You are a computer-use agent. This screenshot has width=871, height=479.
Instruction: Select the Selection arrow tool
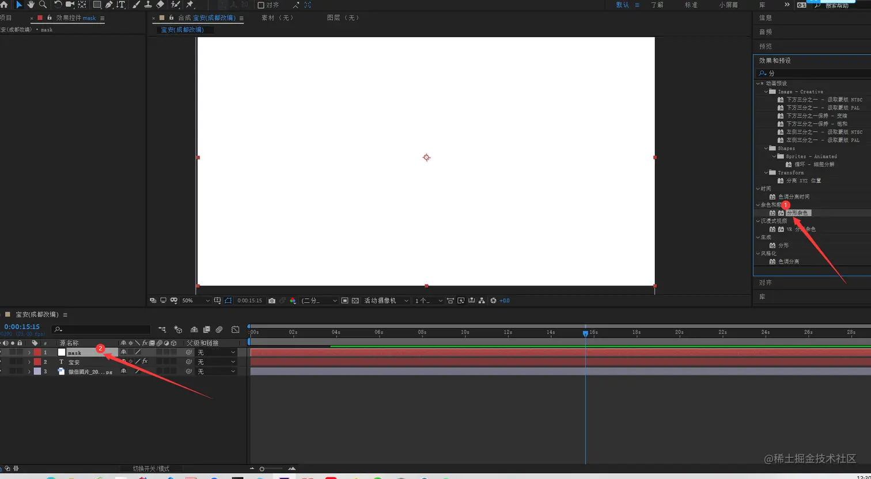click(x=18, y=5)
